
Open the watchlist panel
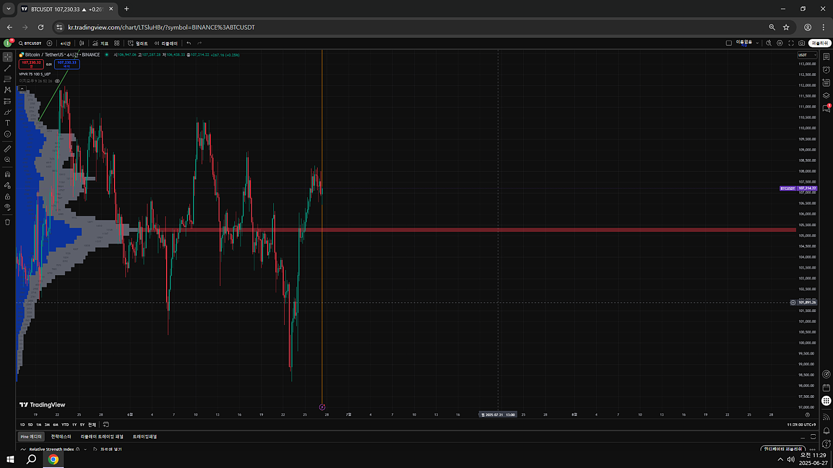826,57
